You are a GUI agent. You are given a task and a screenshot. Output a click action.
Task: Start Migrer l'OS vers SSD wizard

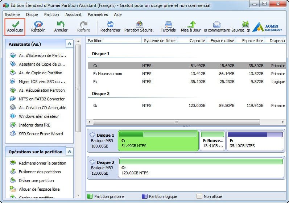[x=37, y=82]
